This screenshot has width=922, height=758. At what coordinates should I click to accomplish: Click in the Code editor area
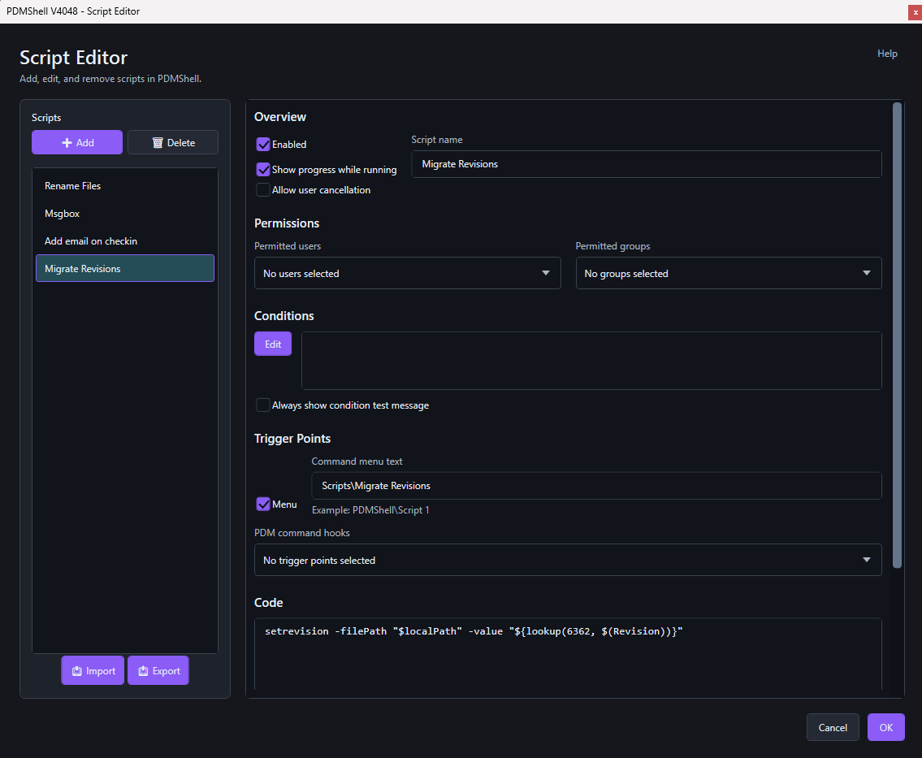click(568, 654)
